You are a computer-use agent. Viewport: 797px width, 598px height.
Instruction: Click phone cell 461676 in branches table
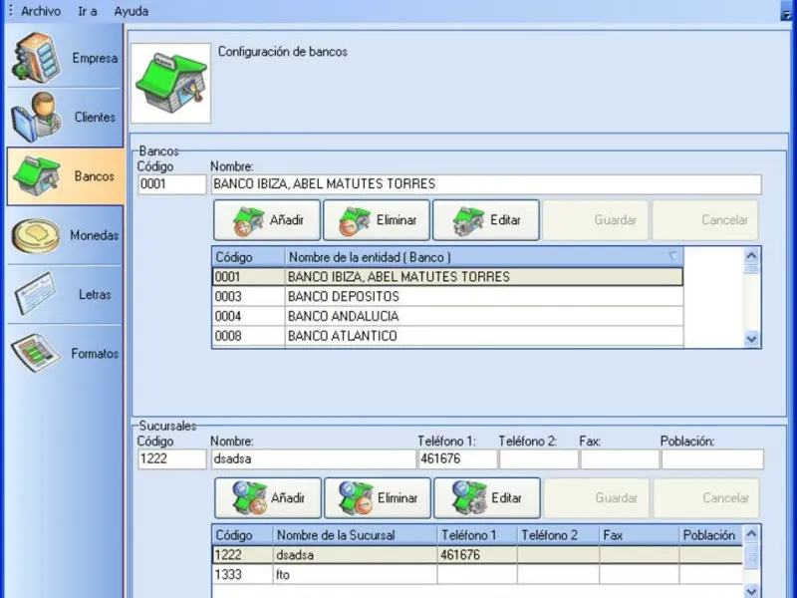pyautogui.click(x=477, y=555)
